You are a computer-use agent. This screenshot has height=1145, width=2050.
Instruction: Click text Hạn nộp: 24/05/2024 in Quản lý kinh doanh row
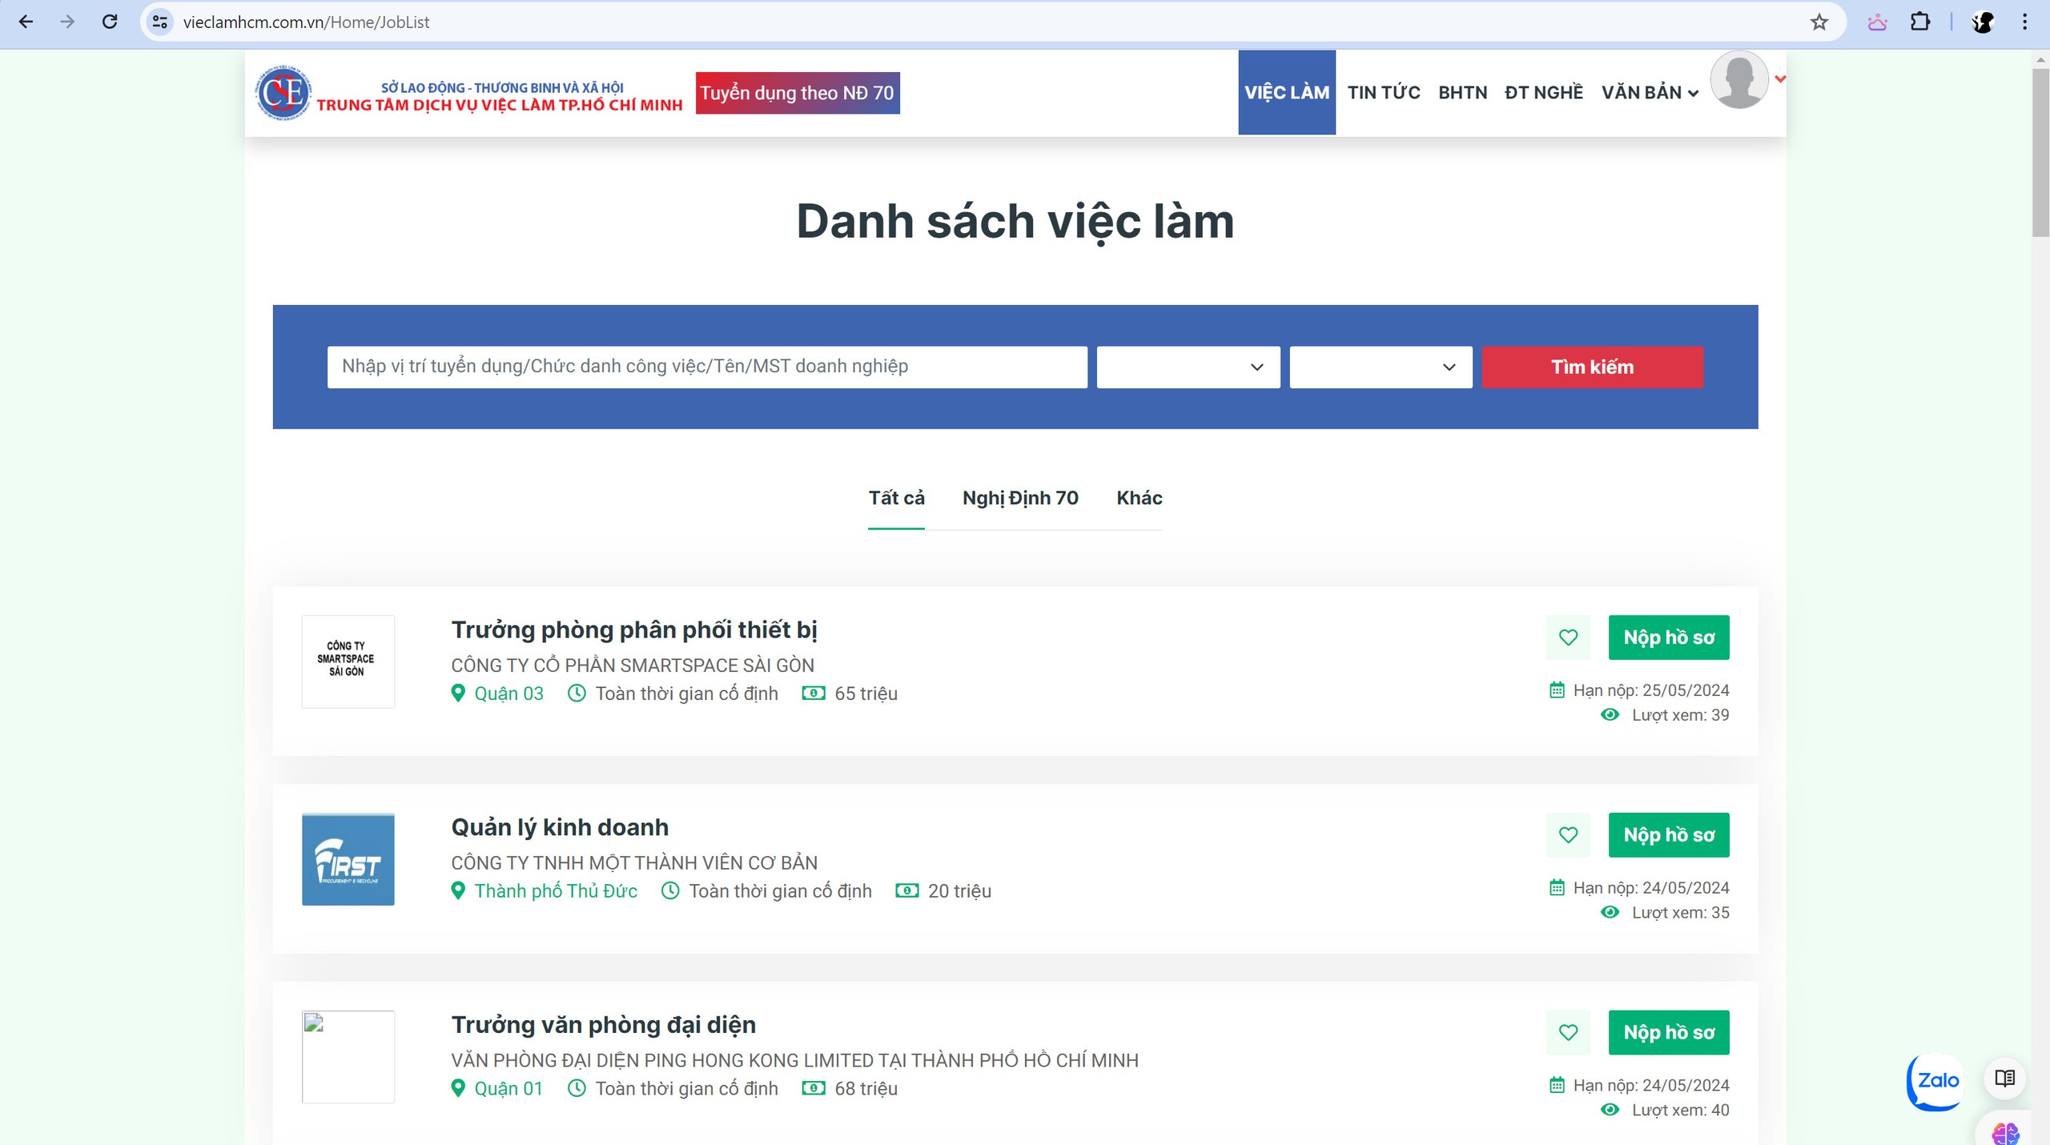click(1651, 887)
